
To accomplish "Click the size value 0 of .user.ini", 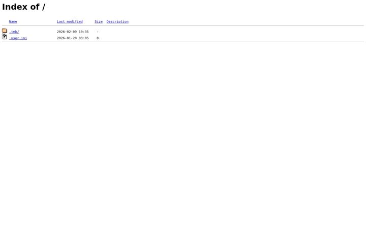I will (x=98, y=38).
